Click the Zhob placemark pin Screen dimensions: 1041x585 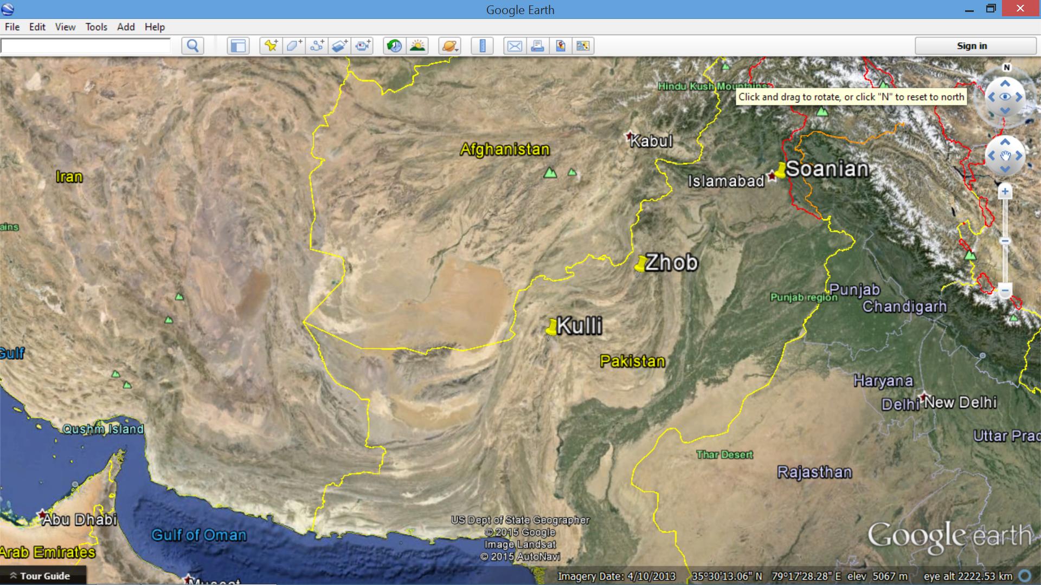click(640, 264)
